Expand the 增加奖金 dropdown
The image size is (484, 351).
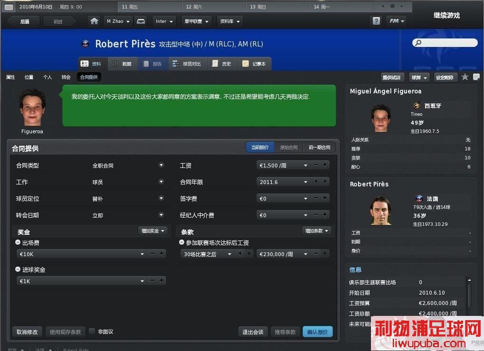pos(153,231)
